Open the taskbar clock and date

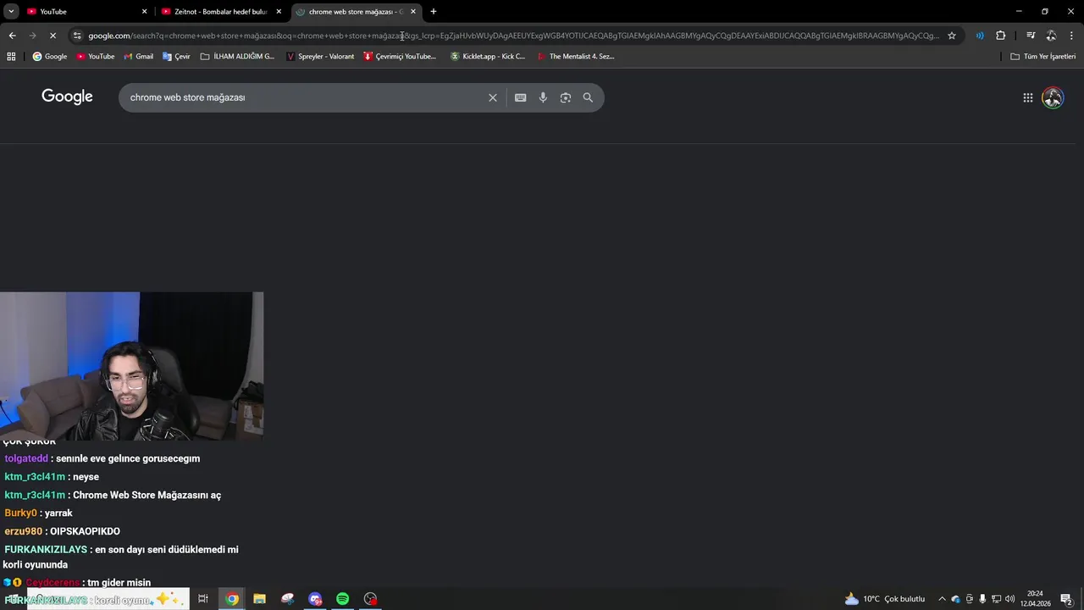(1035, 599)
